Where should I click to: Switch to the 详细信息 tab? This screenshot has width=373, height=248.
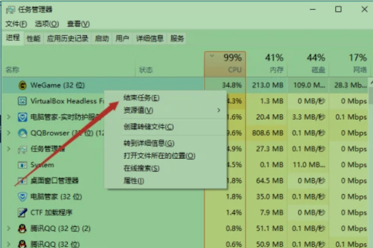[150, 38]
